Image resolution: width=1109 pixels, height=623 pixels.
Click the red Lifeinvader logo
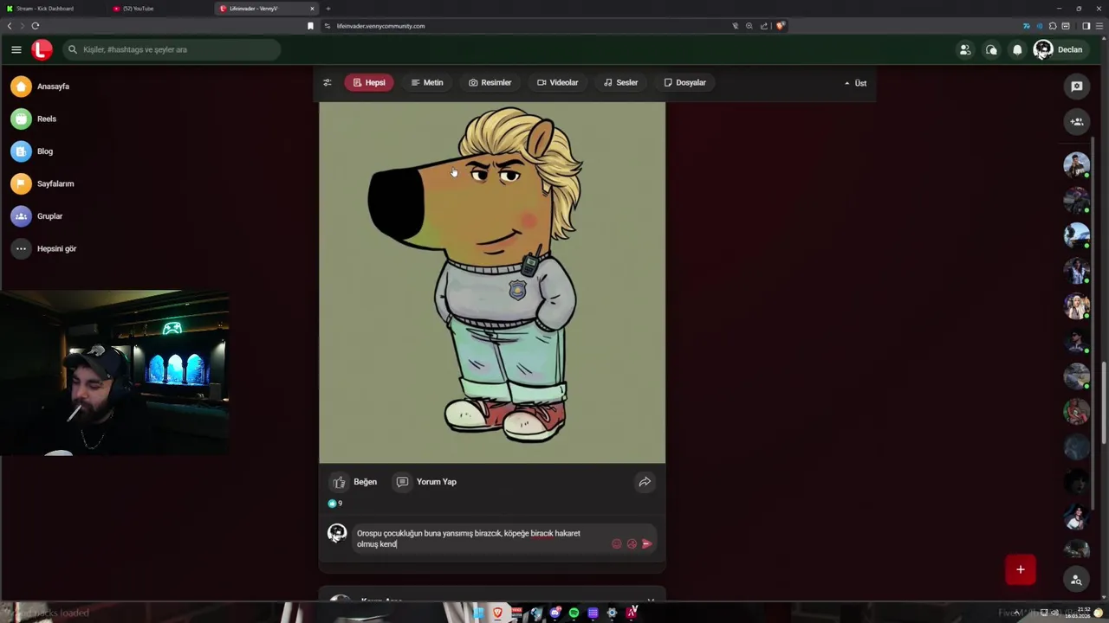point(42,49)
